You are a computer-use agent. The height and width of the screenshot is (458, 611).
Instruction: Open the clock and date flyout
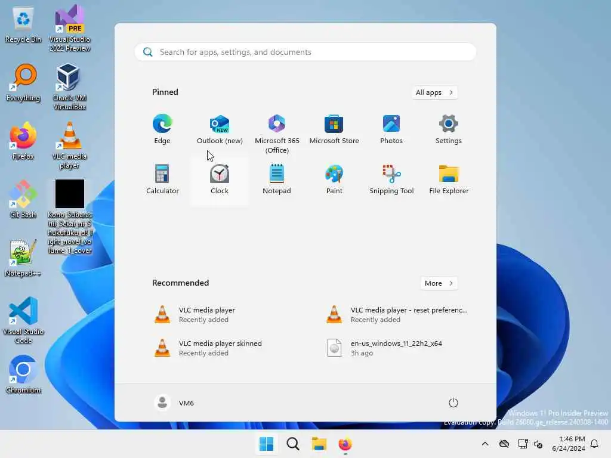568,444
